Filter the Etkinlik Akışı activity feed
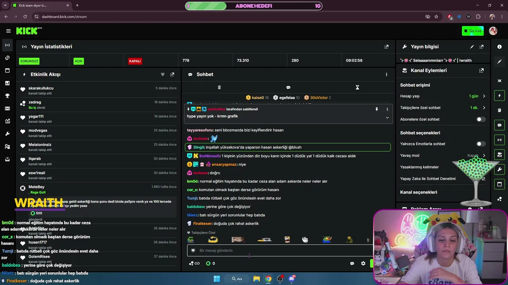Screen dimensions: 508x285 (x=163, y=74)
